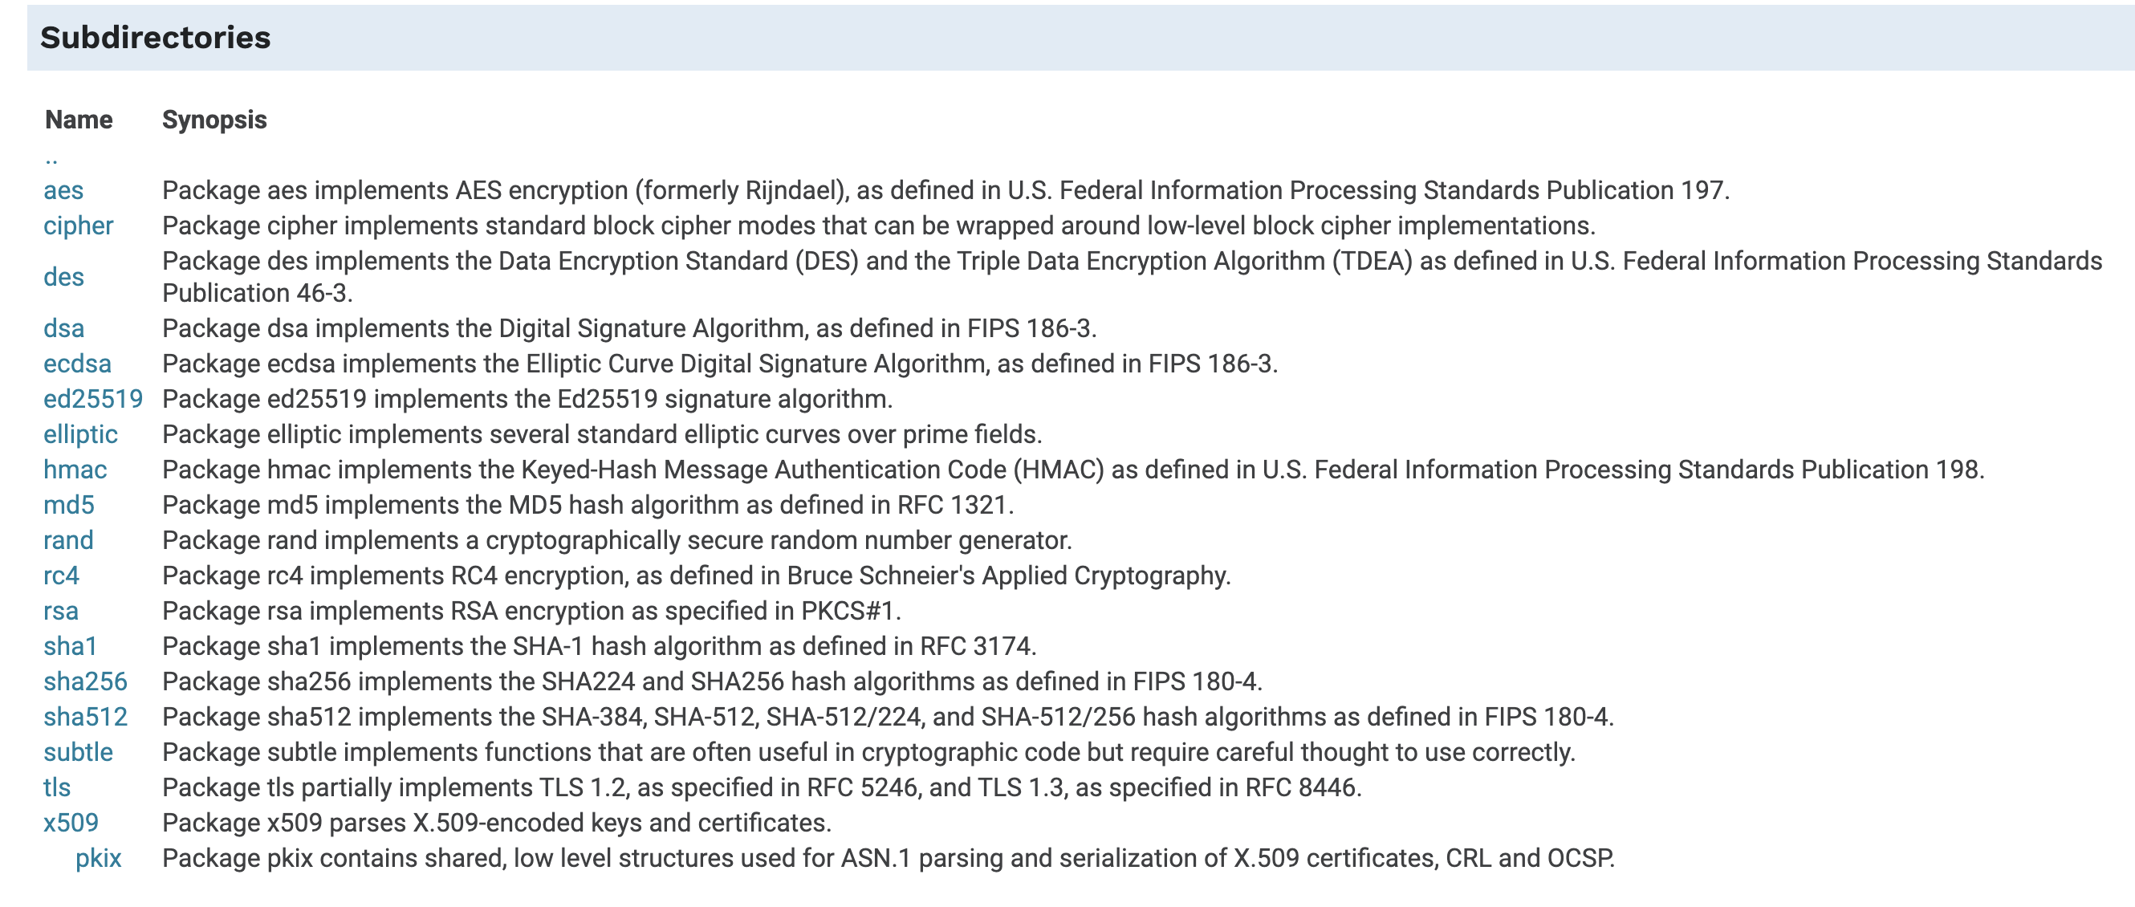Navigate to the rsa package
Image resolution: width=2135 pixels, height=907 pixels.
pos(60,611)
